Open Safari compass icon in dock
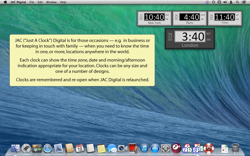 coord(47,149)
